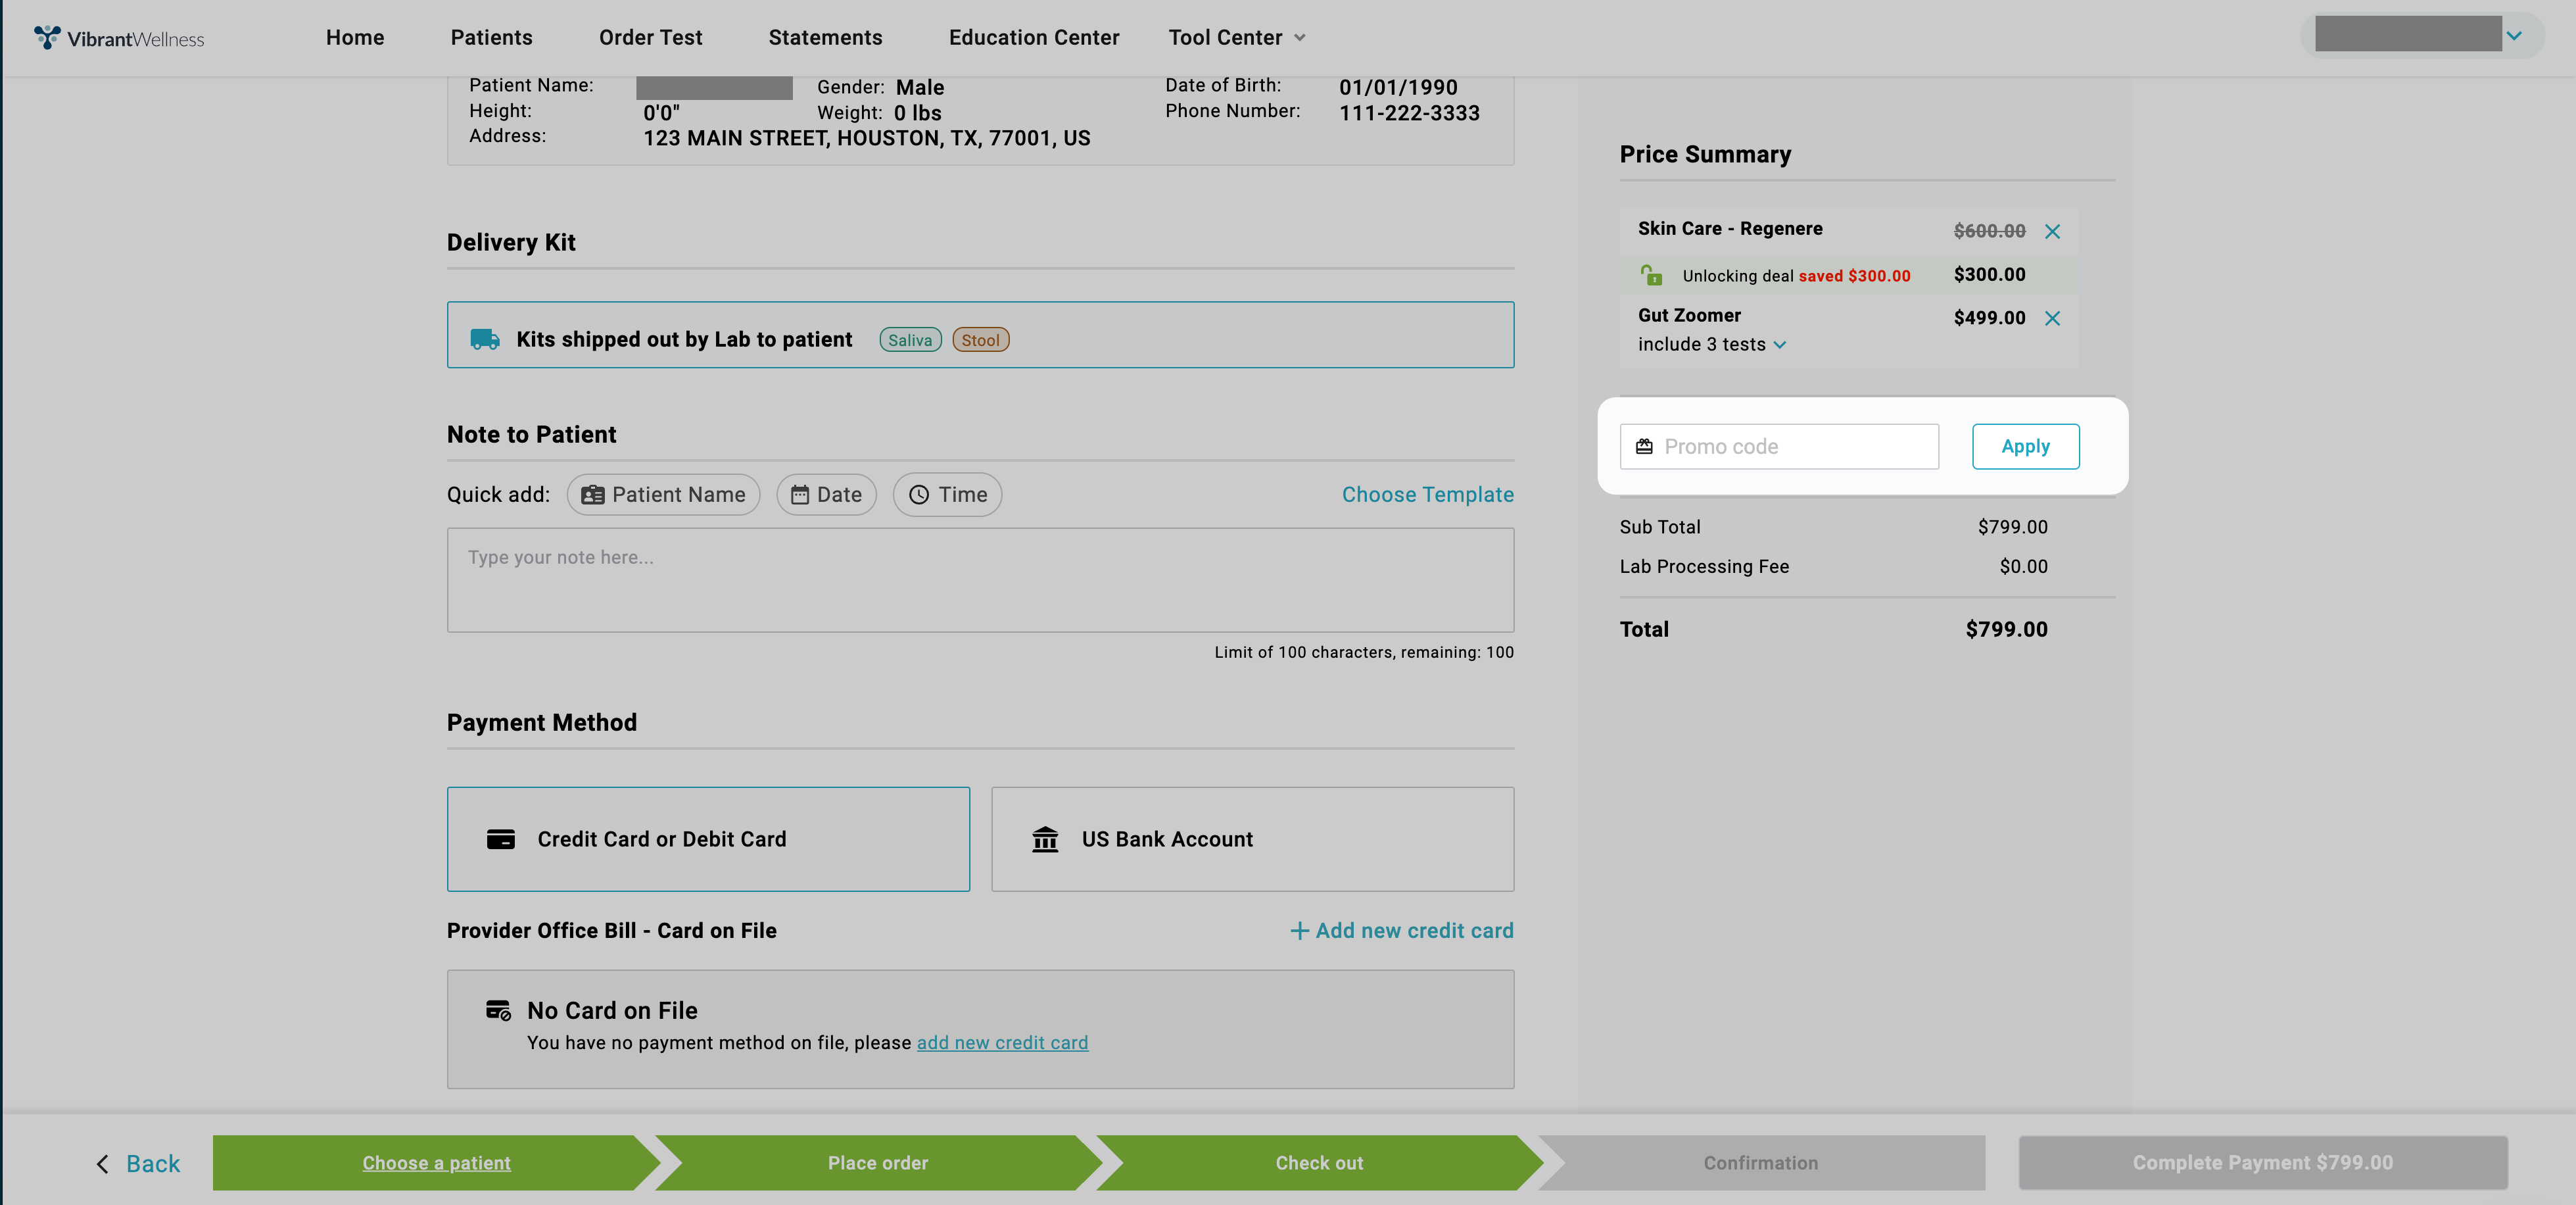
Task: Jump to Choose a patient step
Action: point(436,1163)
